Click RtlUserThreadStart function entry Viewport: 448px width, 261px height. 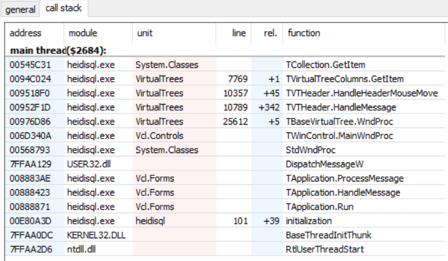[325, 249]
